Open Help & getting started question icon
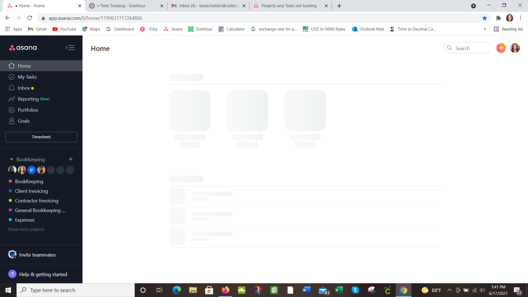 (12, 274)
